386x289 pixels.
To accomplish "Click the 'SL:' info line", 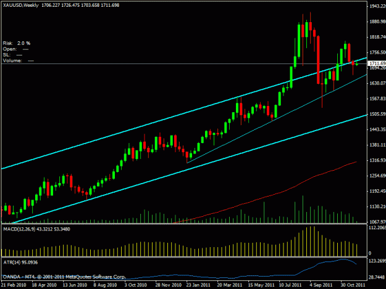I will coord(12,55).
